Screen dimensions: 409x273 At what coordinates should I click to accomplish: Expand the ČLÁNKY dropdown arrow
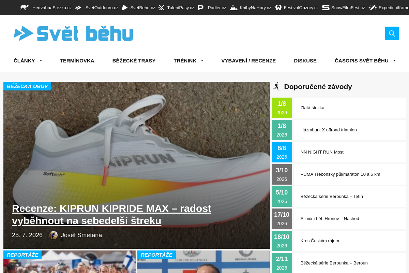[41, 60]
